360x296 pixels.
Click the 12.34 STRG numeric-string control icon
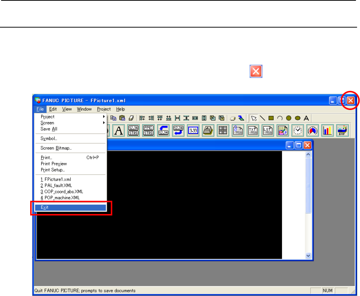[x=133, y=131]
